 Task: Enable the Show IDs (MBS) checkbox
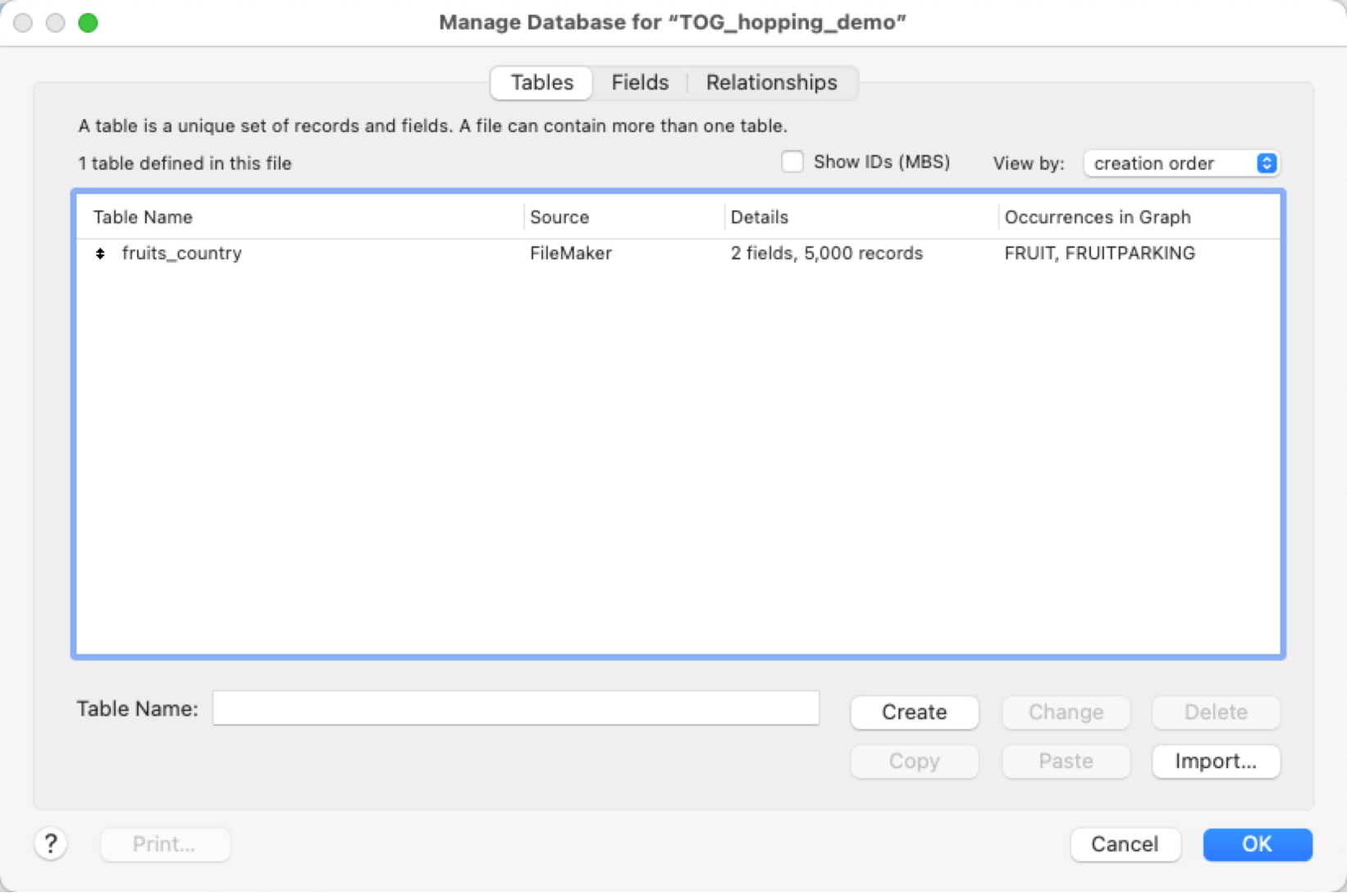792,163
